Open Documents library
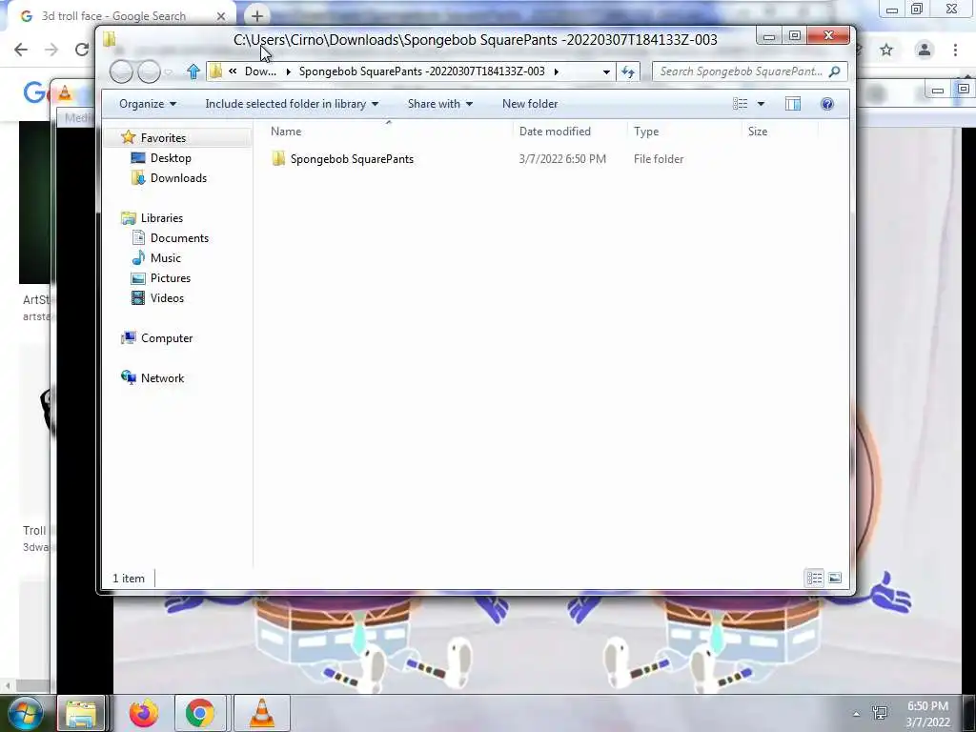This screenshot has width=976, height=732. coord(179,237)
